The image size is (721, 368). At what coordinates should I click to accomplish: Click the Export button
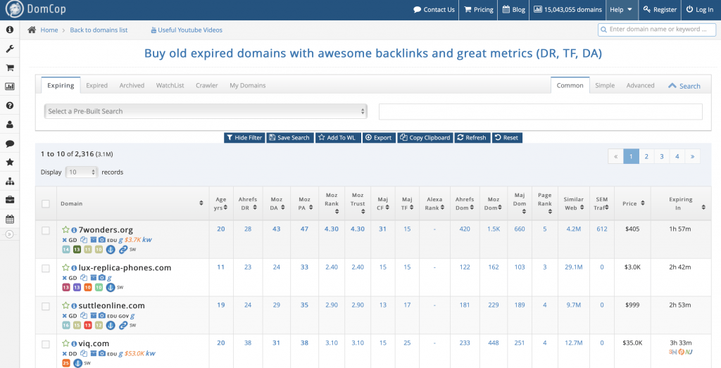tap(379, 138)
